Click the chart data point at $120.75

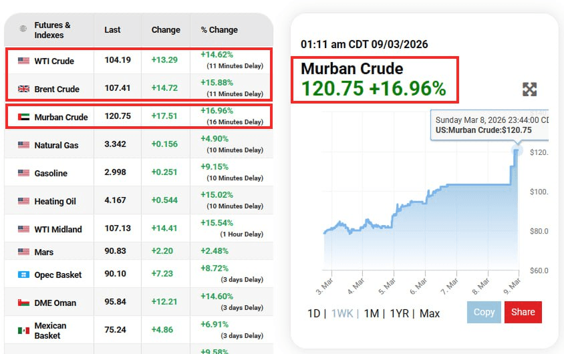tap(517, 152)
